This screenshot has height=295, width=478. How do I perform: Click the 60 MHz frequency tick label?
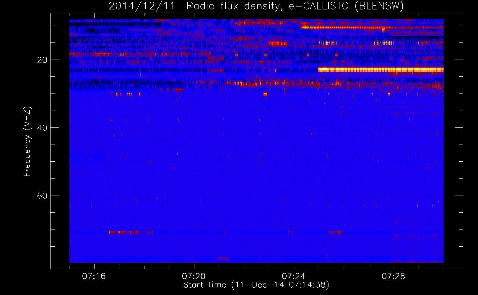pos(42,196)
